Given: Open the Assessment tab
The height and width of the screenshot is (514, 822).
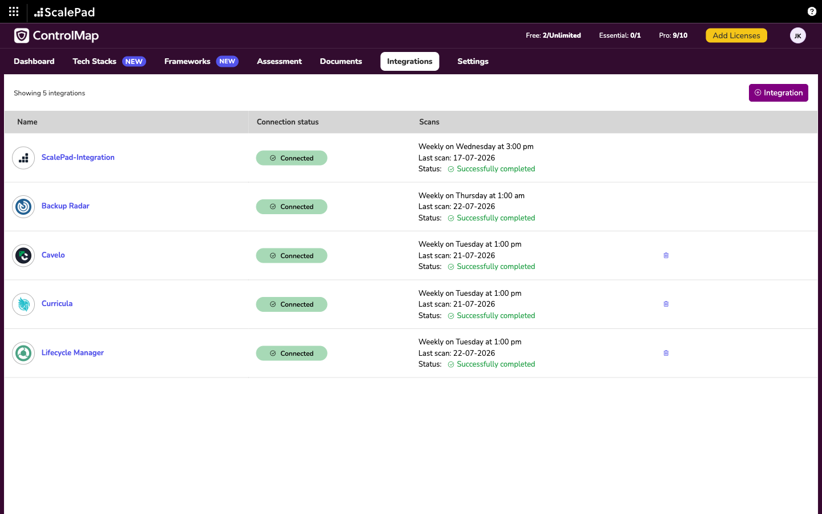Looking at the screenshot, I should [x=279, y=61].
